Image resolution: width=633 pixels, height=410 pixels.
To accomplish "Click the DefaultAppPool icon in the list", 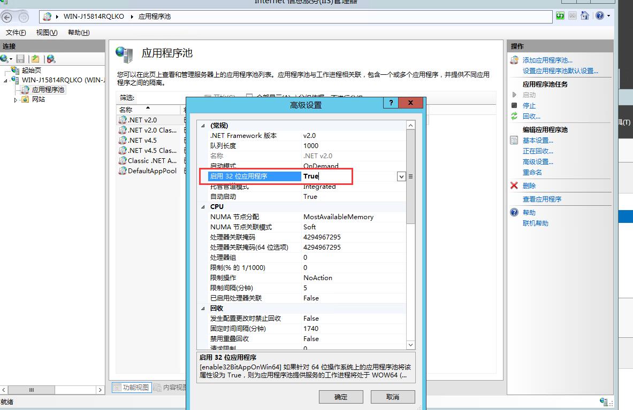I will (123, 171).
